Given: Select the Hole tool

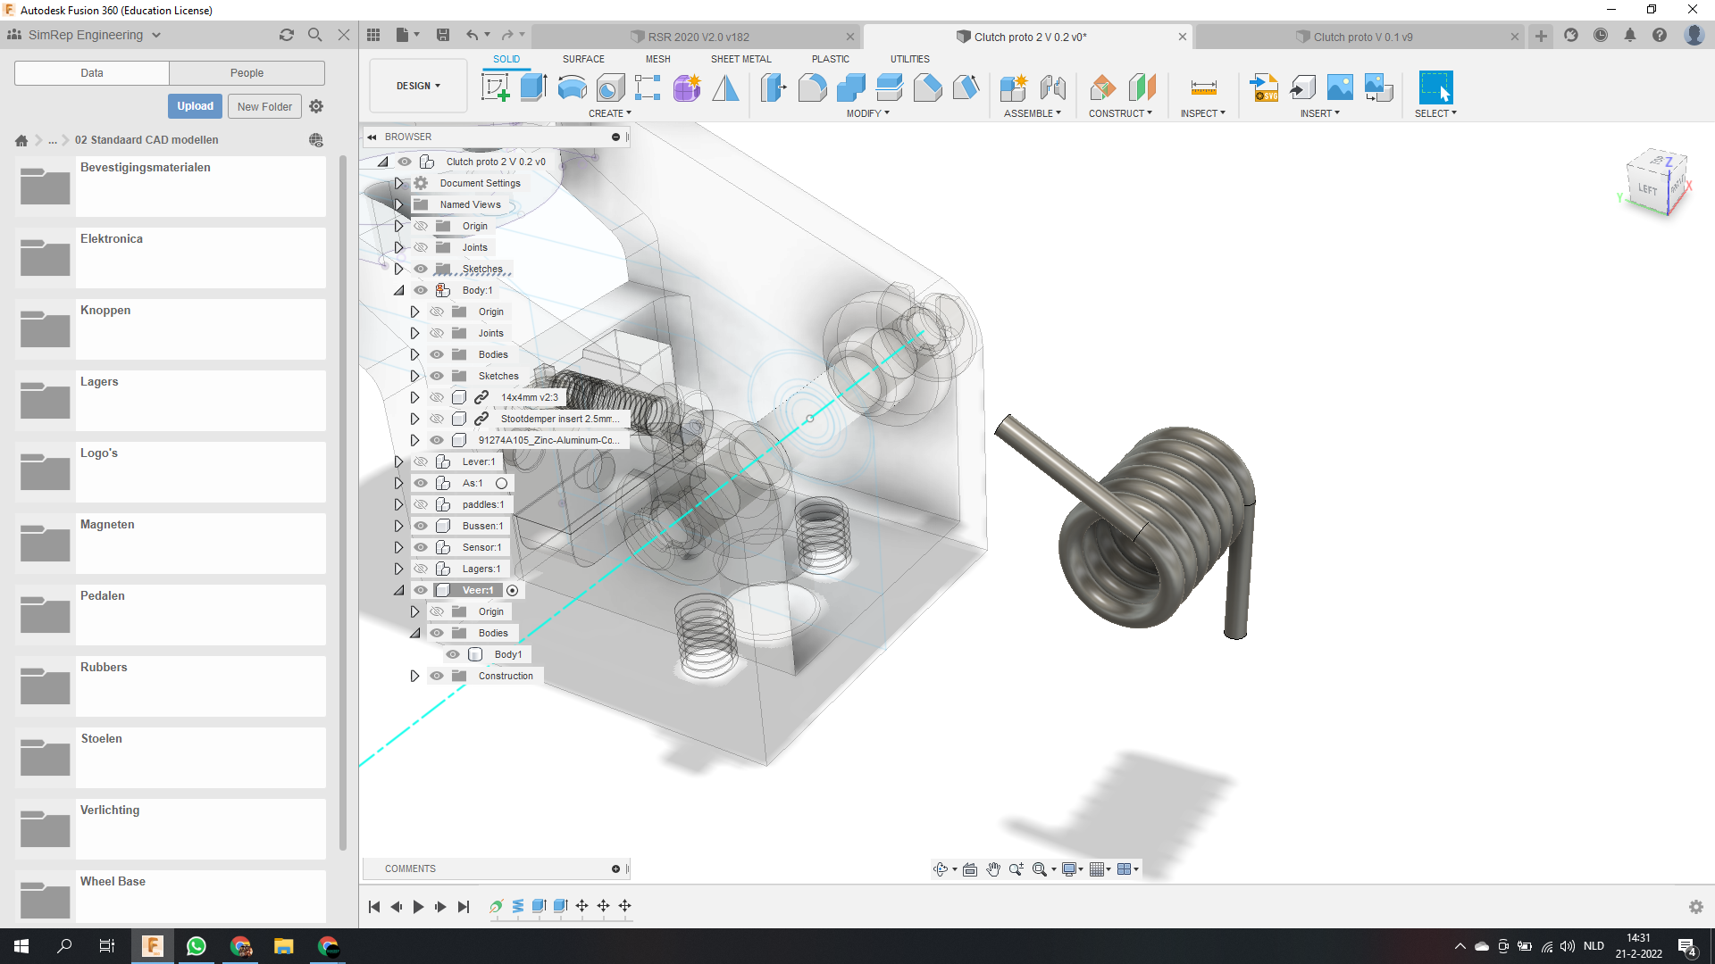Looking at the screenshot, I should click(x=610, y=88).
